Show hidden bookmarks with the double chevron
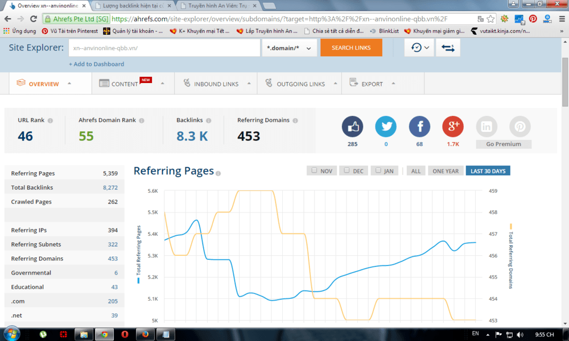The width and height of the screenshot is (569, 341). 562,31
